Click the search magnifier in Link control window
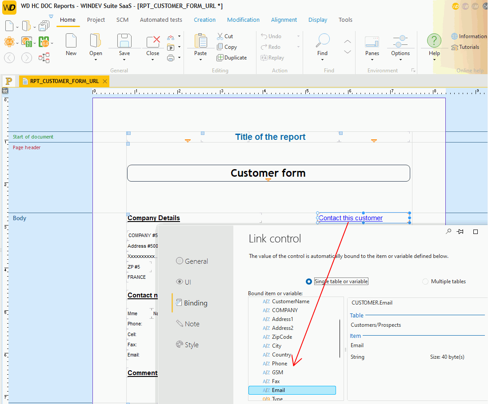The height and width of the screenshot is (404, 488). 448,232
